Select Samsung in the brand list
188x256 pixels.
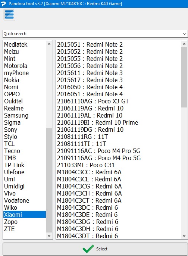(16, 115)
